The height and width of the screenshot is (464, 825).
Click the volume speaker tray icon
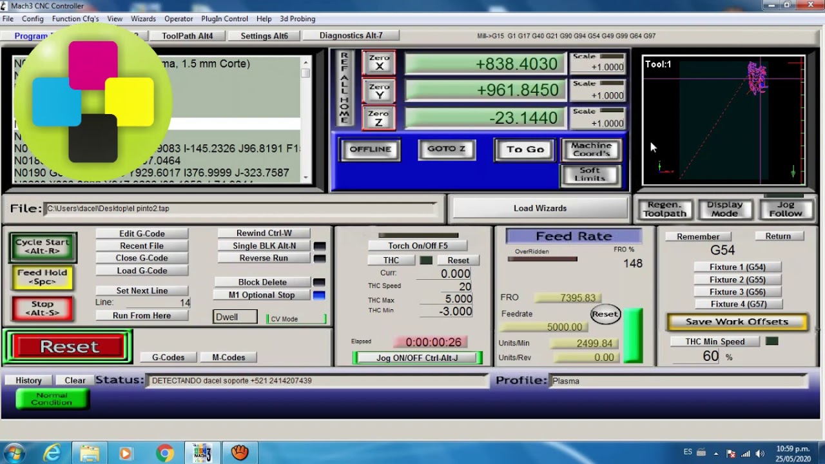(759, 453)
